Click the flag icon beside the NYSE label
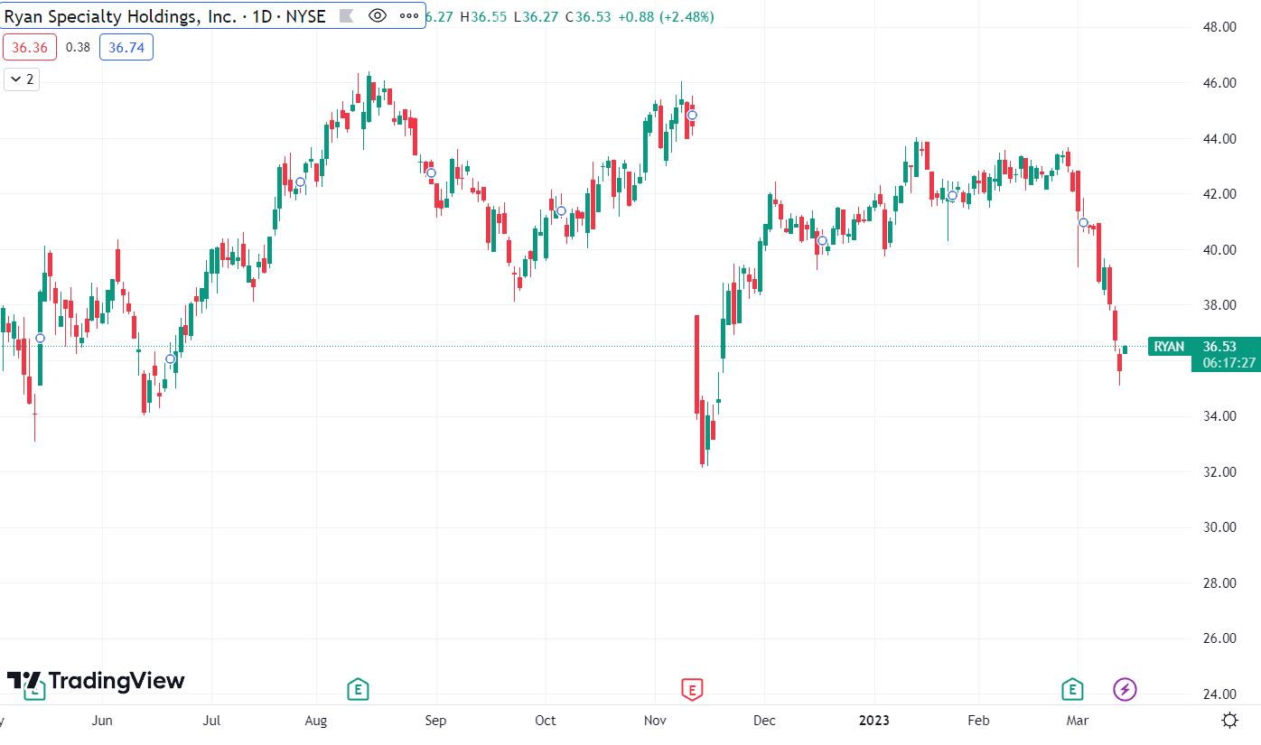The width and height of the screenshot is (1261, 745). click(345, 16)
